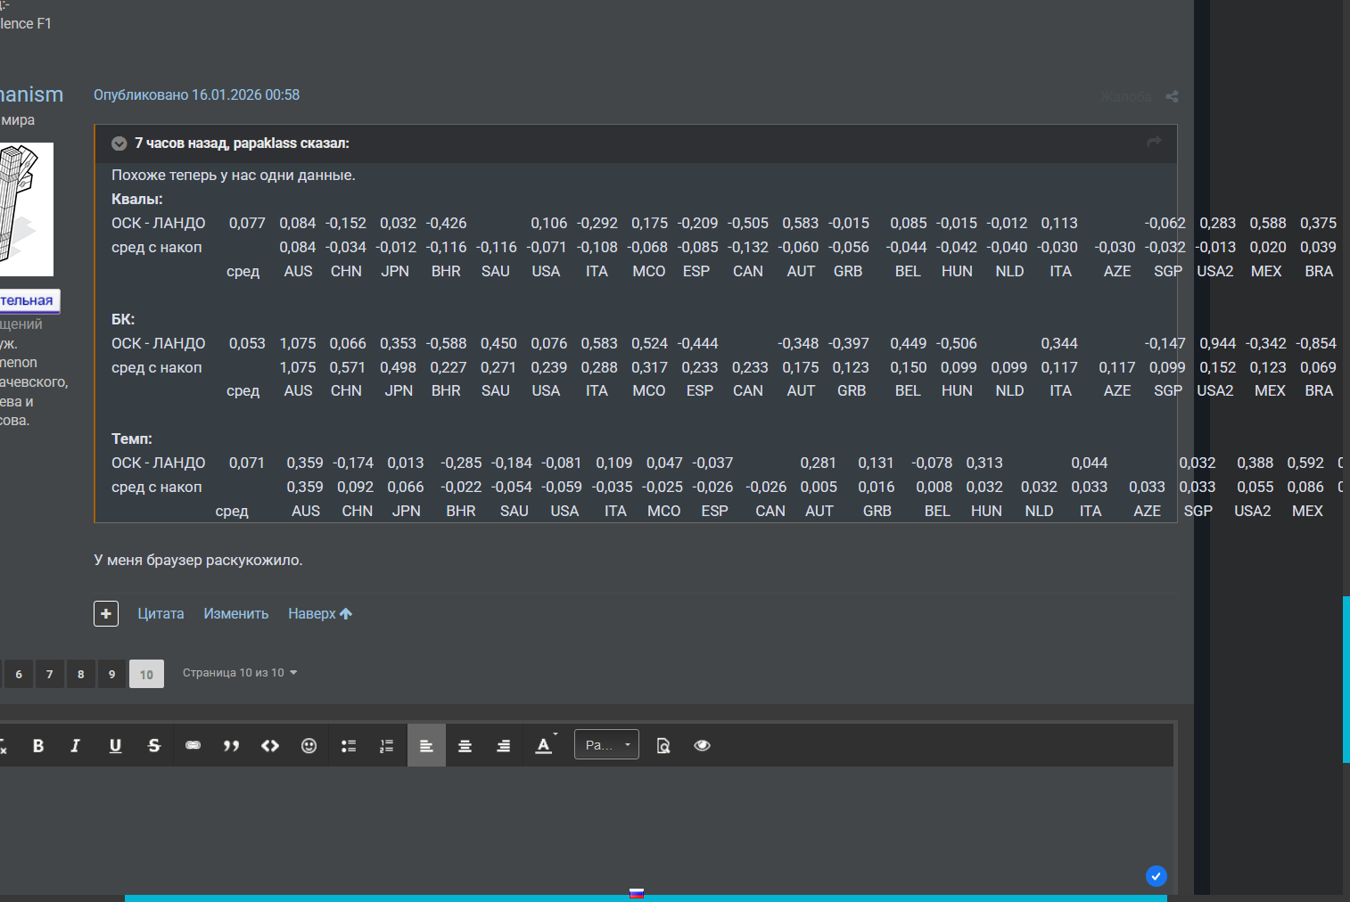Click 'Изменить' to edit the post
The width and height of the screenshot is (1350, 902).
click(x=235, y=614)
